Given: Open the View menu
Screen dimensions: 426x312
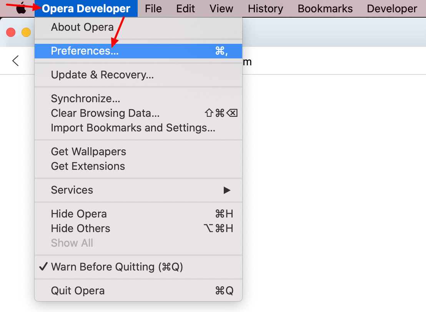Looking at the screenshot, I should [221, 8].
